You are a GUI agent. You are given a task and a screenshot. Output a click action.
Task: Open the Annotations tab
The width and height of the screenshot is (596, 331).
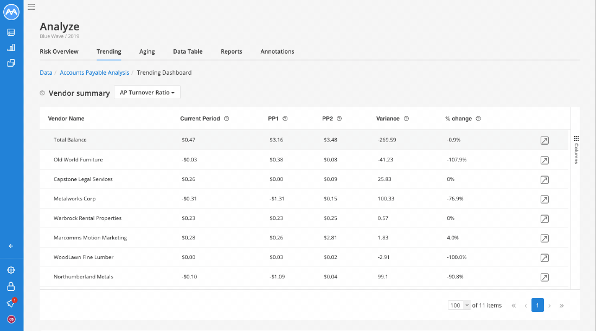pyautogui.click(x=277, y=51)
